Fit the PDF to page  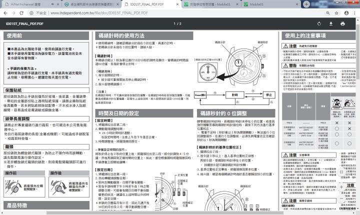point(341,172)
